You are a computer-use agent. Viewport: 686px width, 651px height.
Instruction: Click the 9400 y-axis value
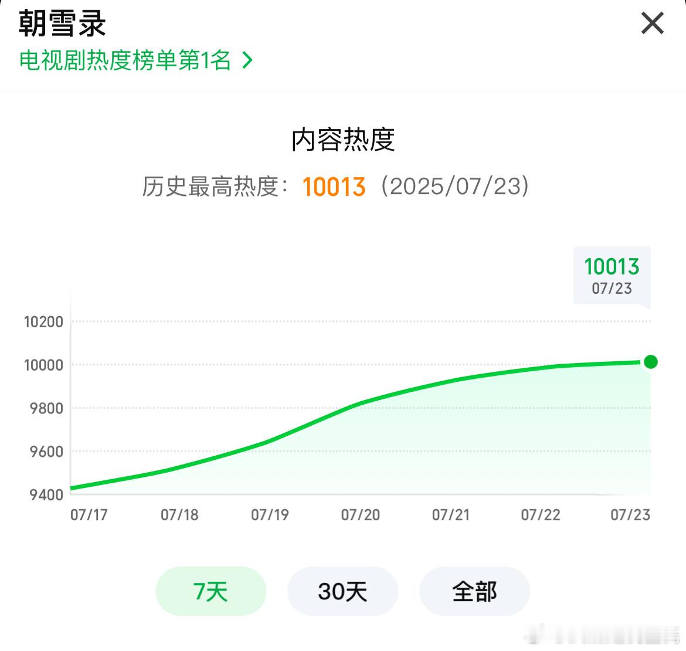(x=46, y=495)
